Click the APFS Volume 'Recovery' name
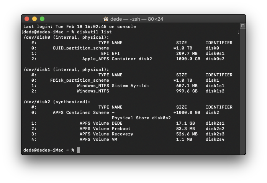Image resolution: width=267 pixels, height=183 pixels. point(122,134)
